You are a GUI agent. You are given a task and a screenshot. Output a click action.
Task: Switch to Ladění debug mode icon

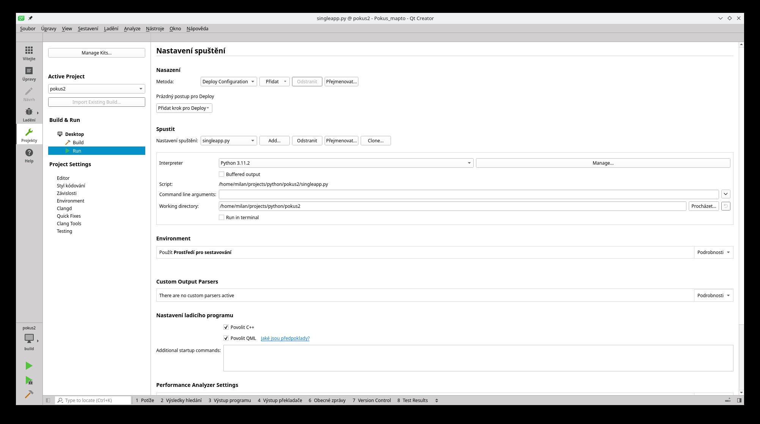tap(29, 115)
